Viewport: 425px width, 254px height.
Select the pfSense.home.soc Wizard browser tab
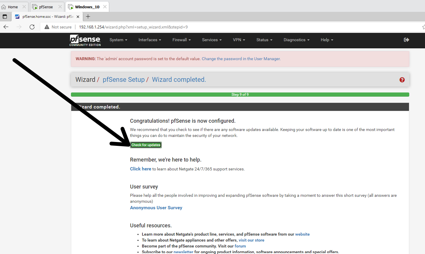point(47,17)
